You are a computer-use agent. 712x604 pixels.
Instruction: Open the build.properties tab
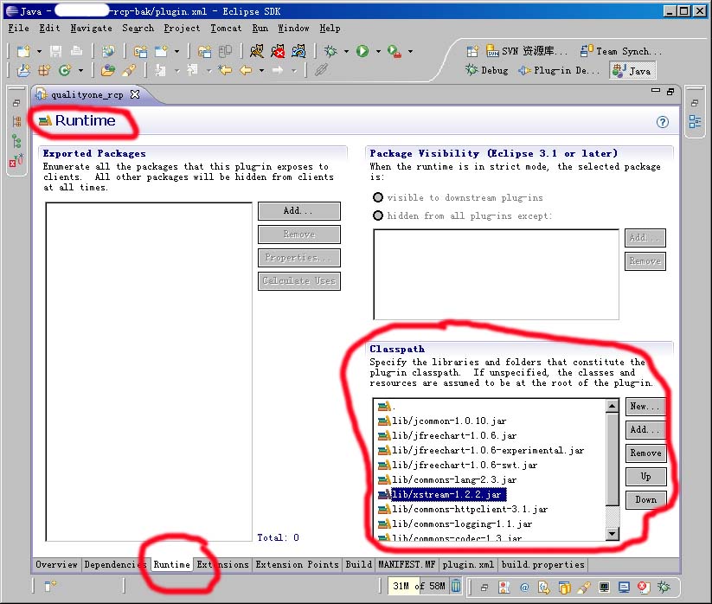[x=542, y=564]
